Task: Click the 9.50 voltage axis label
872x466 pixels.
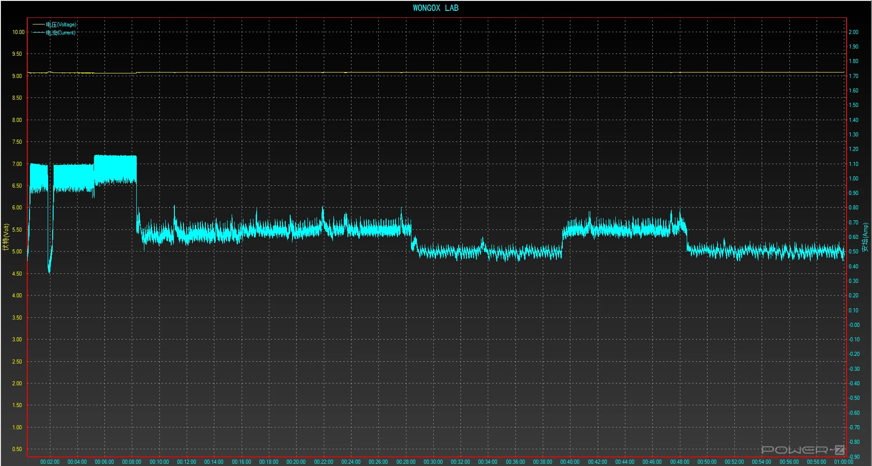Action: tap(17, 54)
